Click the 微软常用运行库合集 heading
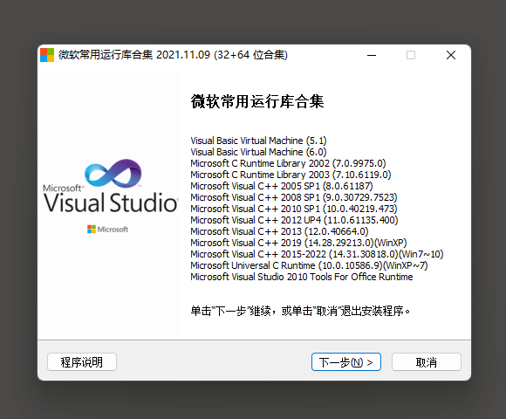 [257, 101]
